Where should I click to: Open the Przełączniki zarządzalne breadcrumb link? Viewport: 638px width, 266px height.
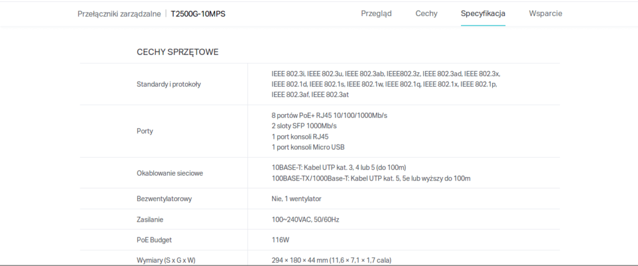pyautogui.click(x=119, y=14)
